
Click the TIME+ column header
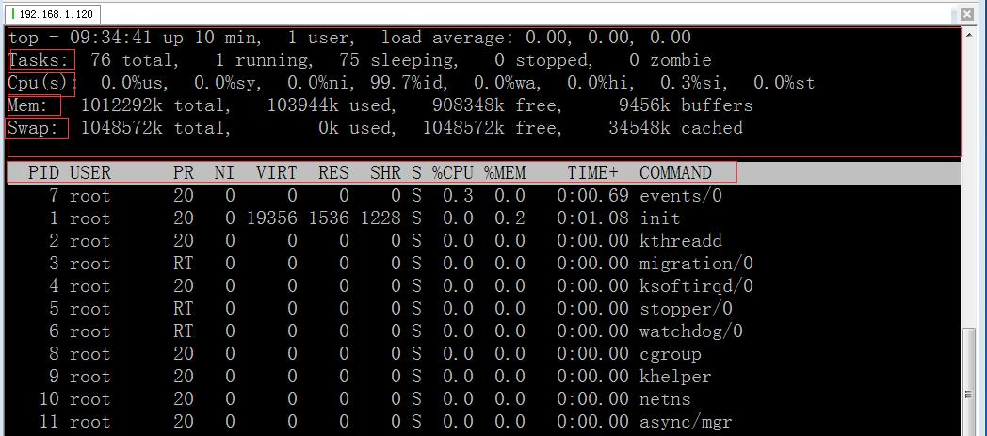pos(593,173)
